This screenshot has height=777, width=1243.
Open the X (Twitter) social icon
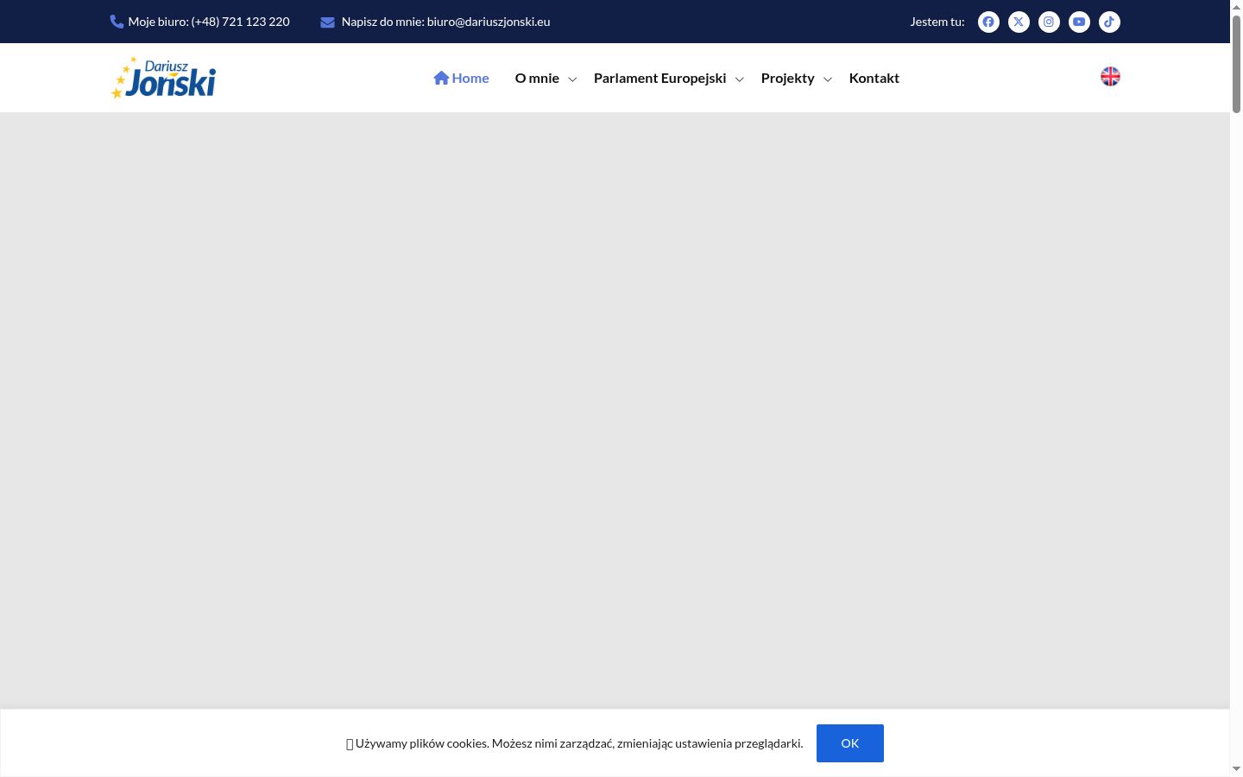tap(1019, 22)
